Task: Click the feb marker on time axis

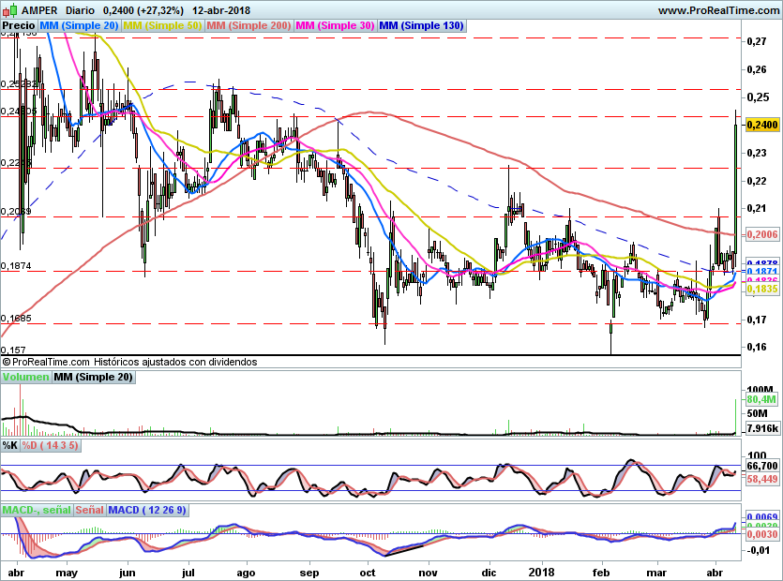Action: [601, 573]
